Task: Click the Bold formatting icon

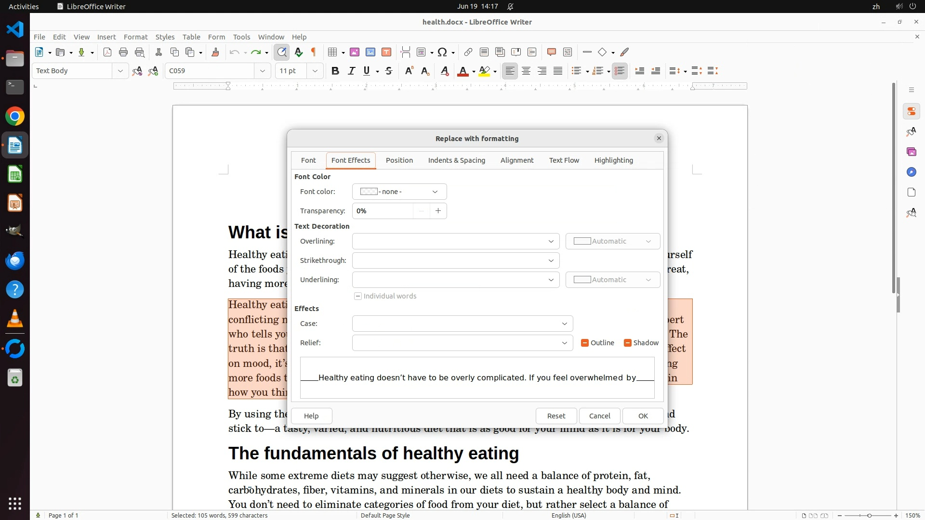Action: click(335, 71)
